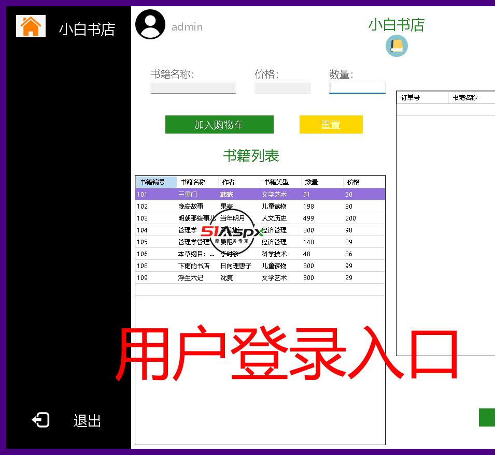Select book row with ID 104

point(260,230)
